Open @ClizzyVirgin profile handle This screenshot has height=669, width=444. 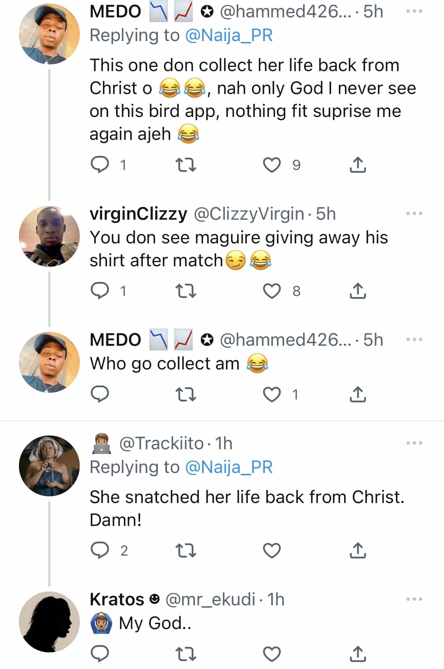point(249,214)
